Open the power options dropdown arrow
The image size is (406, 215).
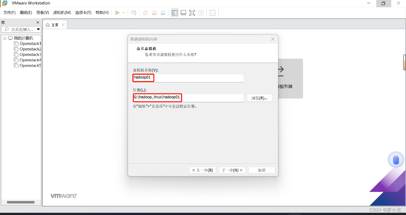(124, 13)
